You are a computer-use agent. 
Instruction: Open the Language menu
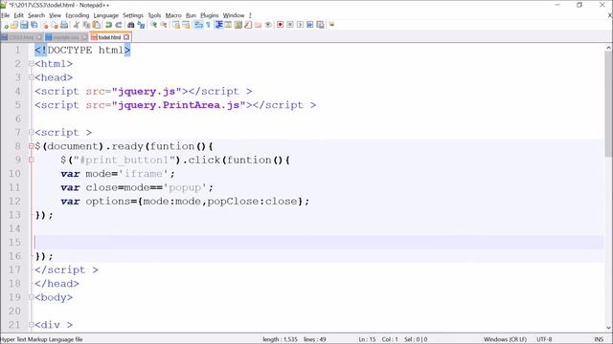[106, 15]
